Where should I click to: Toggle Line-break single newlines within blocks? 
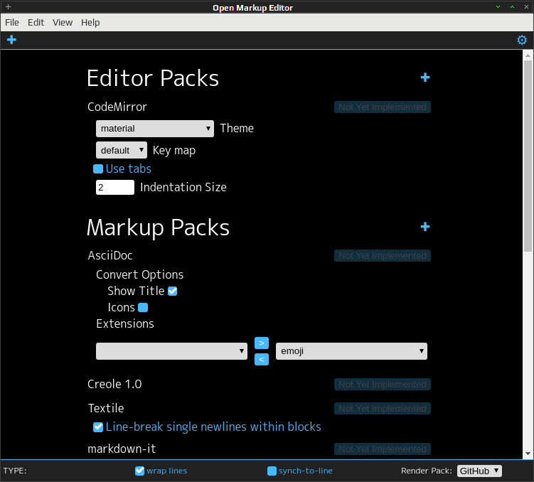click(98, 427)
